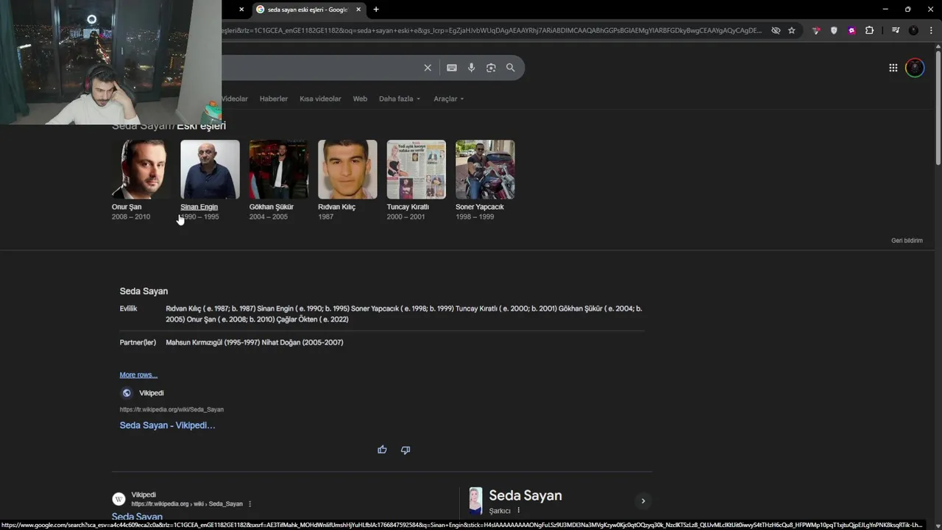Click the Soner Yapcacık 1998 – 1999 years
942x530 pixels.
[475, 217]
